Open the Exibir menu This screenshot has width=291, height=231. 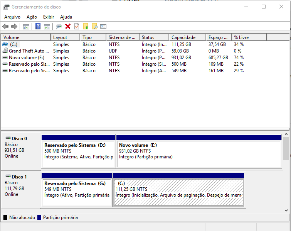49,17
